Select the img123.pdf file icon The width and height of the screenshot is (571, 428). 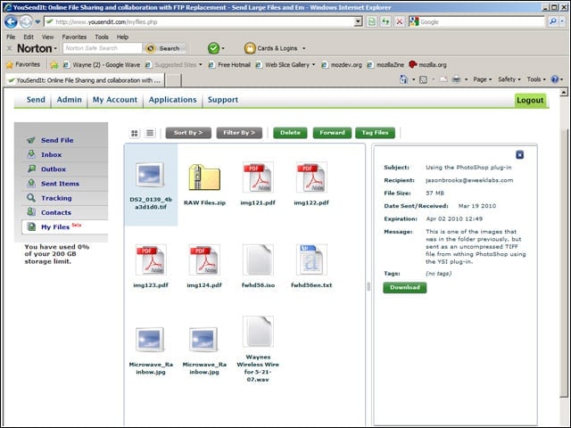tap(151, 259)
